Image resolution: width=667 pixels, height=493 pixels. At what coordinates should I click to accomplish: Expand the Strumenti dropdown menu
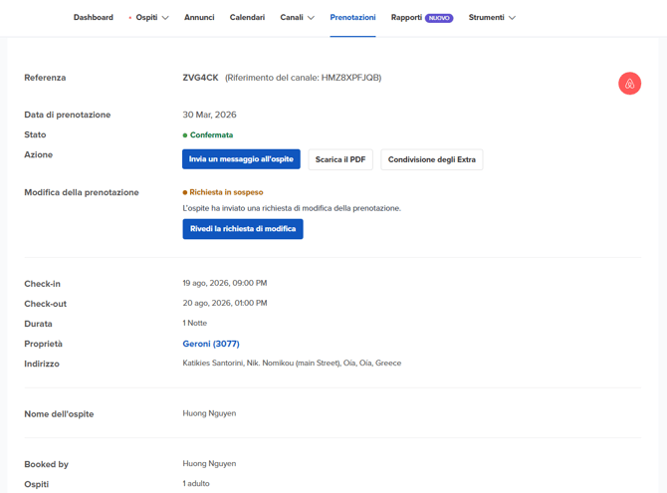[x=492, y=18]
